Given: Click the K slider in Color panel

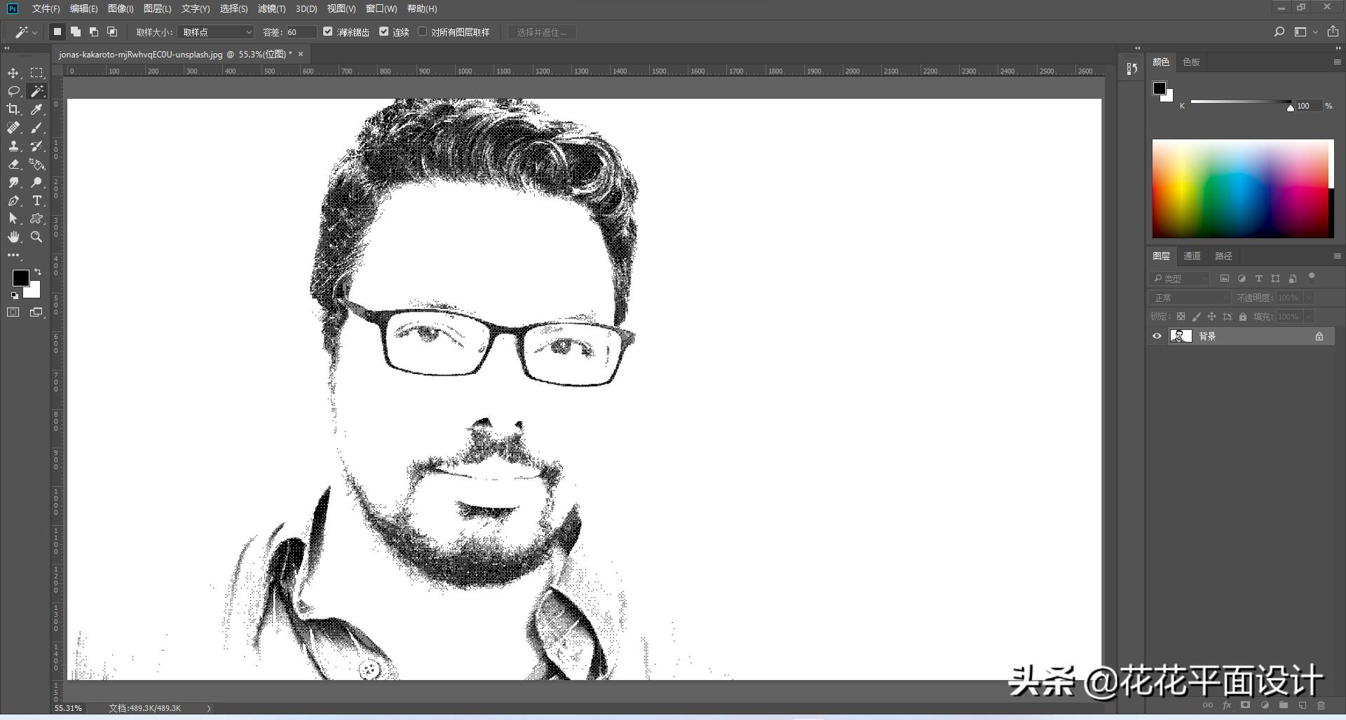Looking at the screenshot, I should coord(1241,102).
